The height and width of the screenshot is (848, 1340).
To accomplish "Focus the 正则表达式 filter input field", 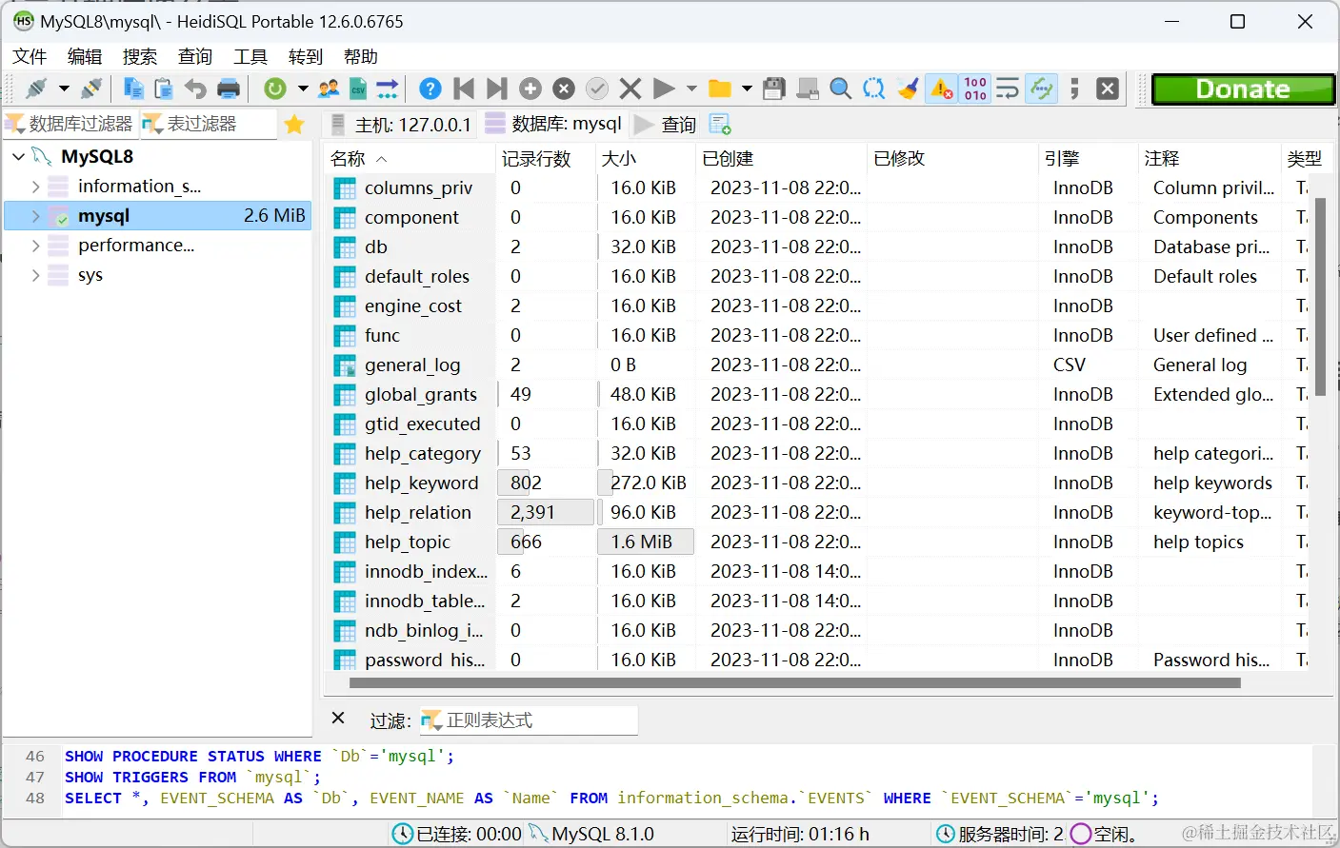I will click(x=529, y=720).
